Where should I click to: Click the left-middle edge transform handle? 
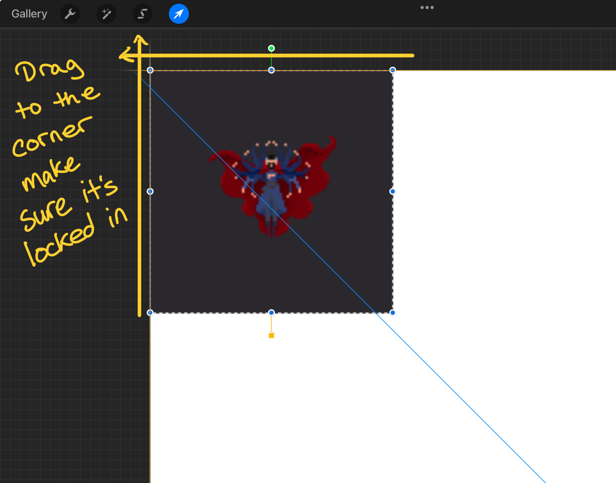150,191
